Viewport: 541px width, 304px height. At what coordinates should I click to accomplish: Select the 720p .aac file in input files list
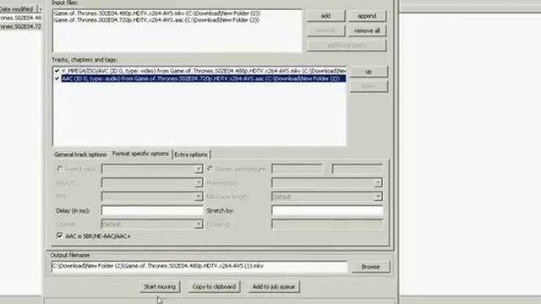point(156,20)
